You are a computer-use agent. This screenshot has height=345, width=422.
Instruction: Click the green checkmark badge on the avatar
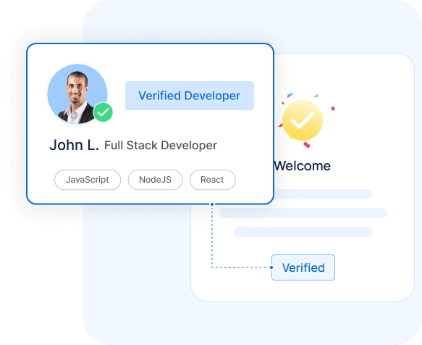(x=103, y=112)
